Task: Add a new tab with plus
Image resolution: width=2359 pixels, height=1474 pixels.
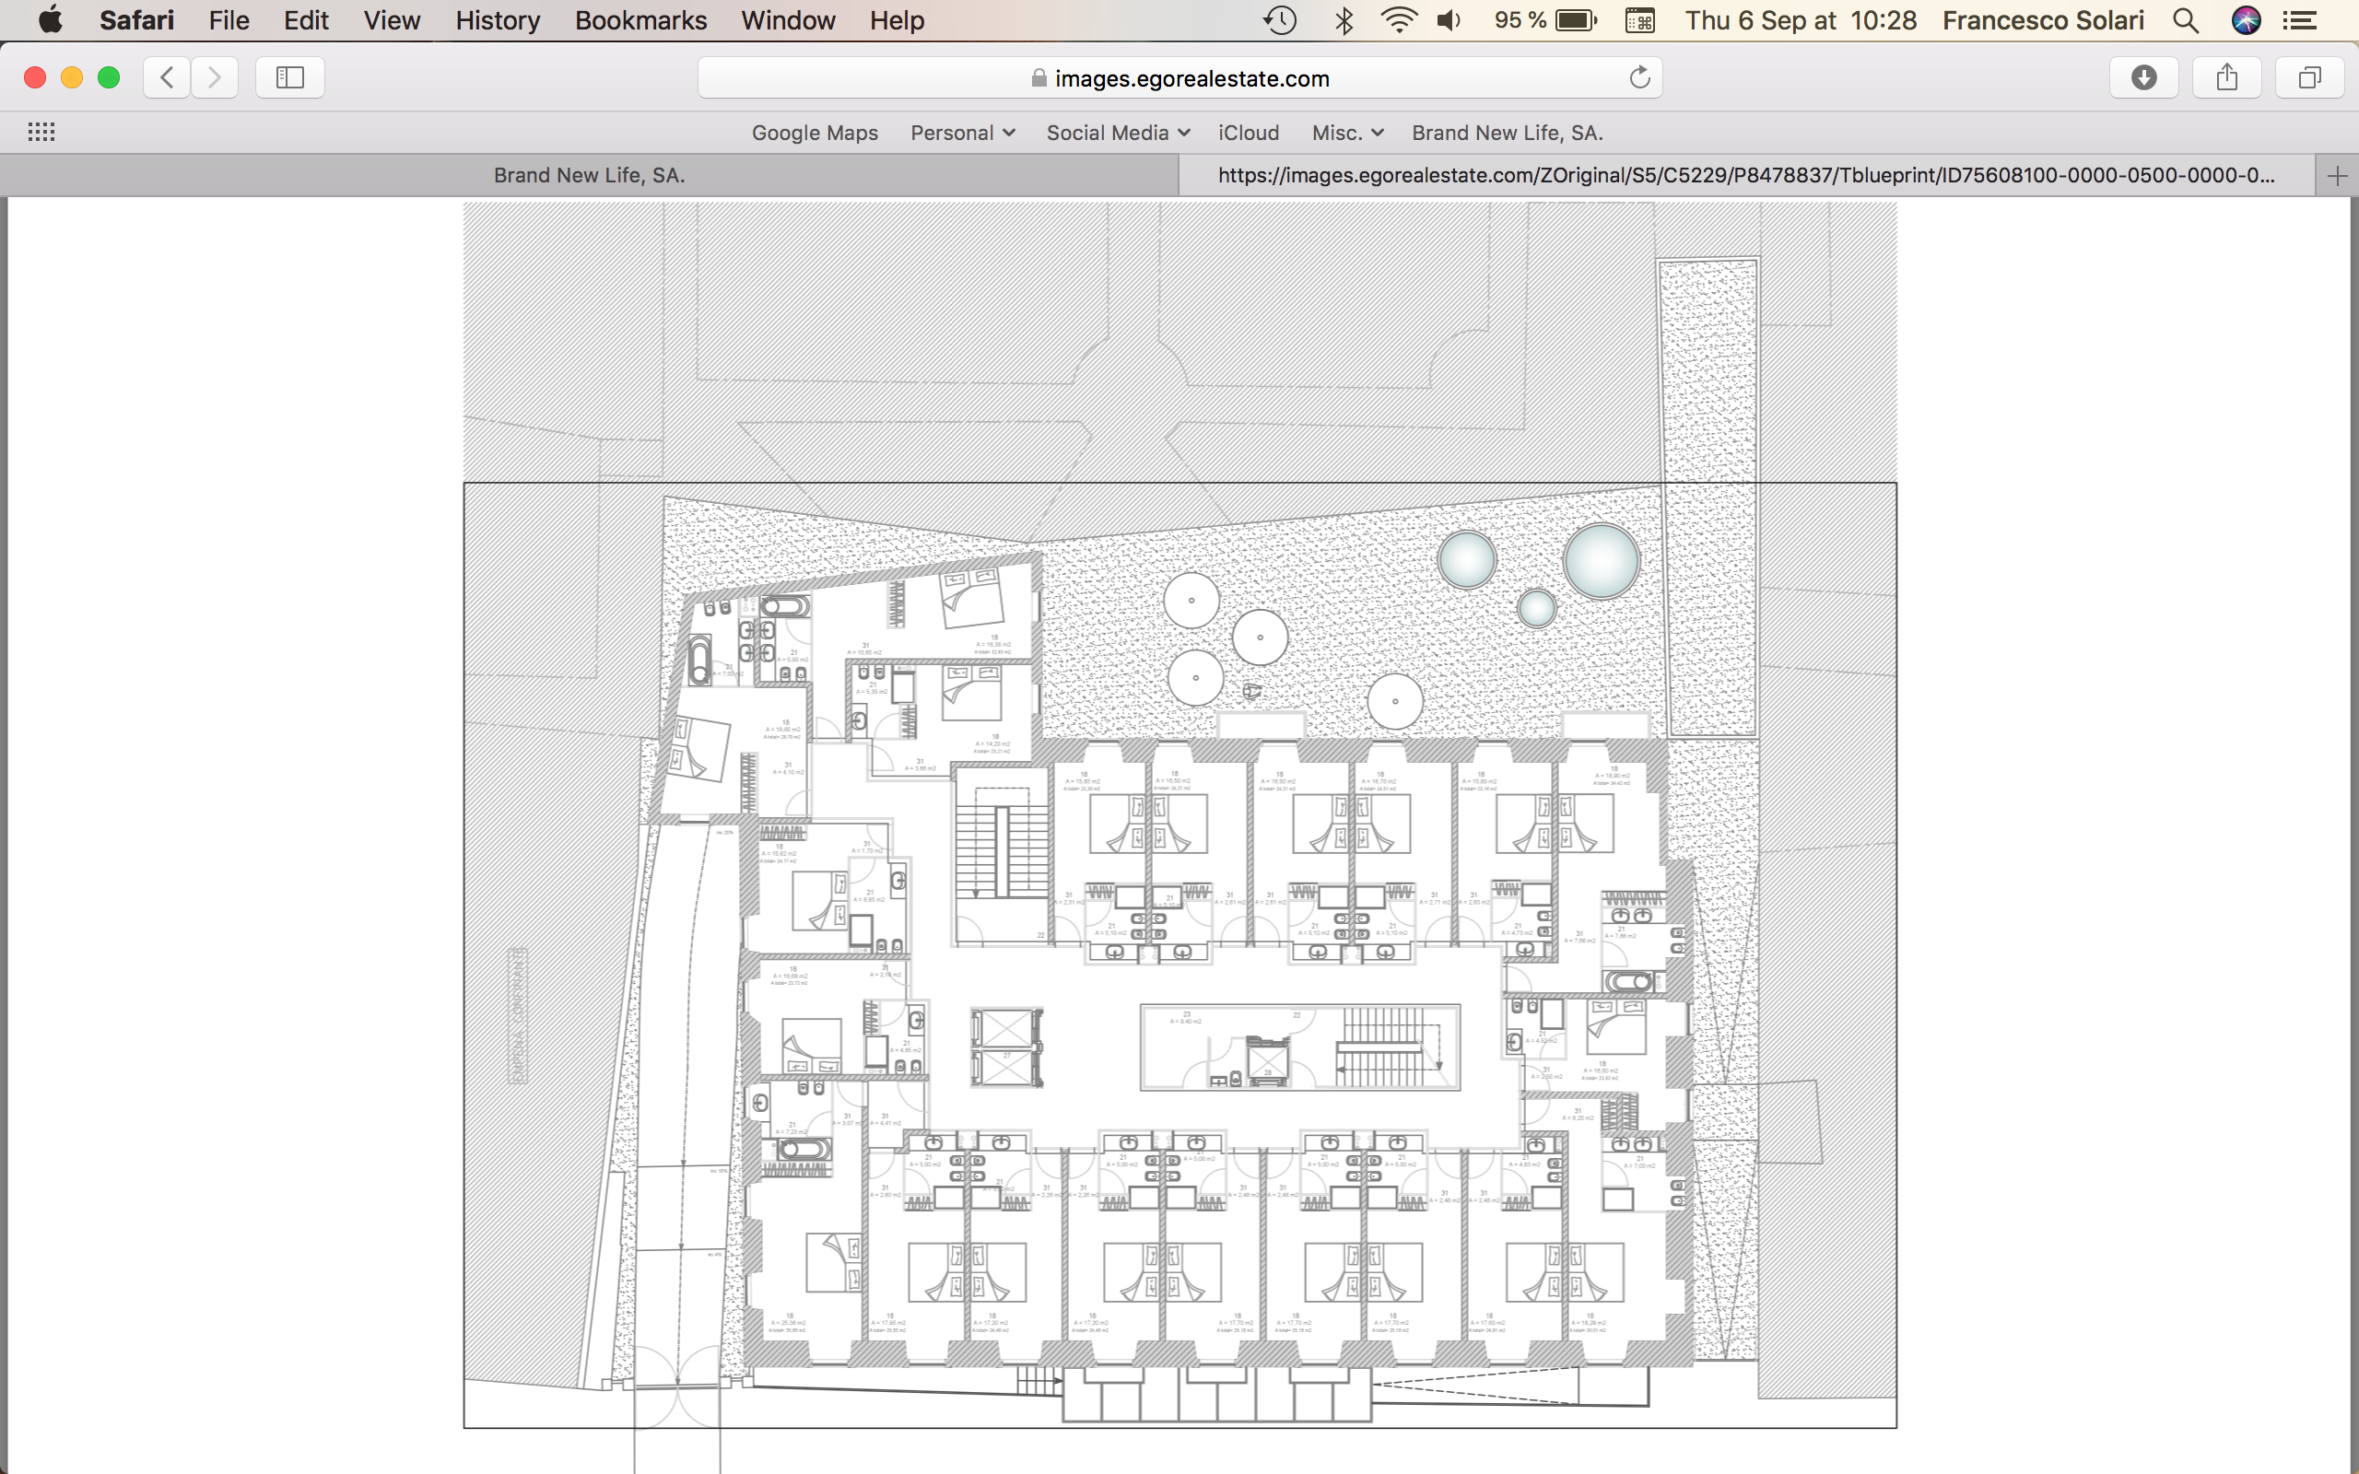Action: (x=2337, y=177)
